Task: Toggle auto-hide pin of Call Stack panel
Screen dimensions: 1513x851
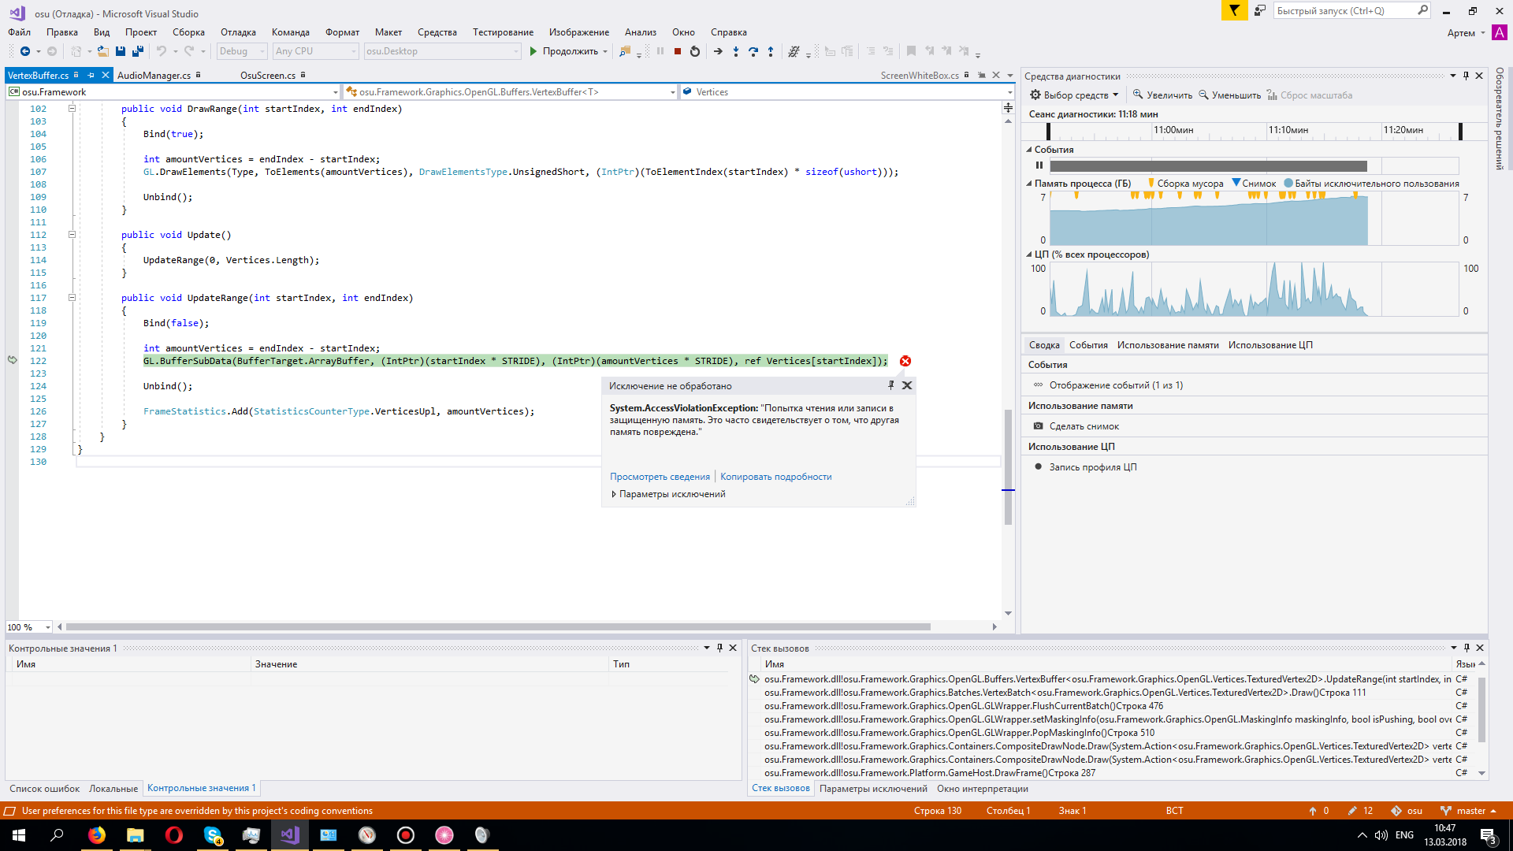Action: (x=1467, y=648)
